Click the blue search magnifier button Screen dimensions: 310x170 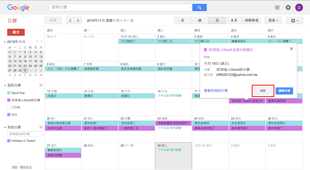[x=199, y=7]
